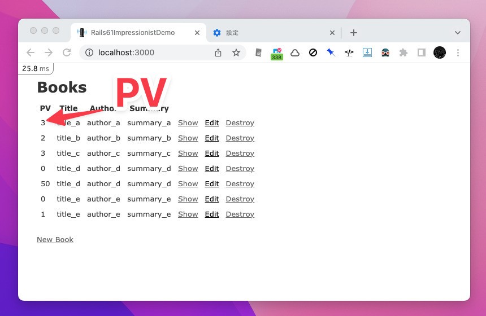Click the PV column header

45,108
